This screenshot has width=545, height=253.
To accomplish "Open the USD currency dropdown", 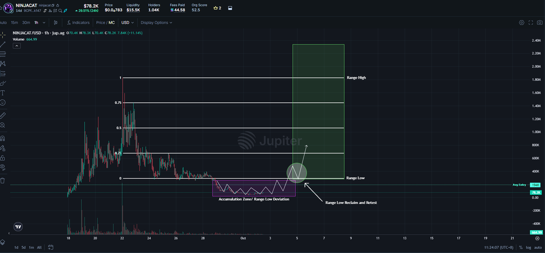I will [x=127, y=22].
